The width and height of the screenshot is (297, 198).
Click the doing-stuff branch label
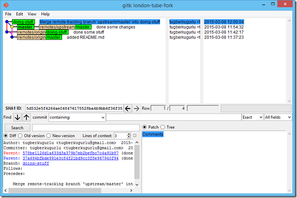(24, 22)
